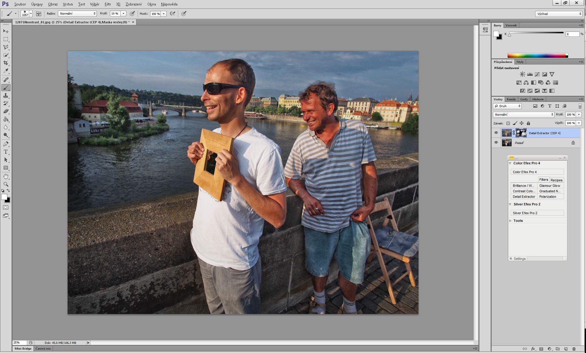Select the Eyedropper tool
The width and height of the screenshot is (586, 353).
(x=6, y=71)
